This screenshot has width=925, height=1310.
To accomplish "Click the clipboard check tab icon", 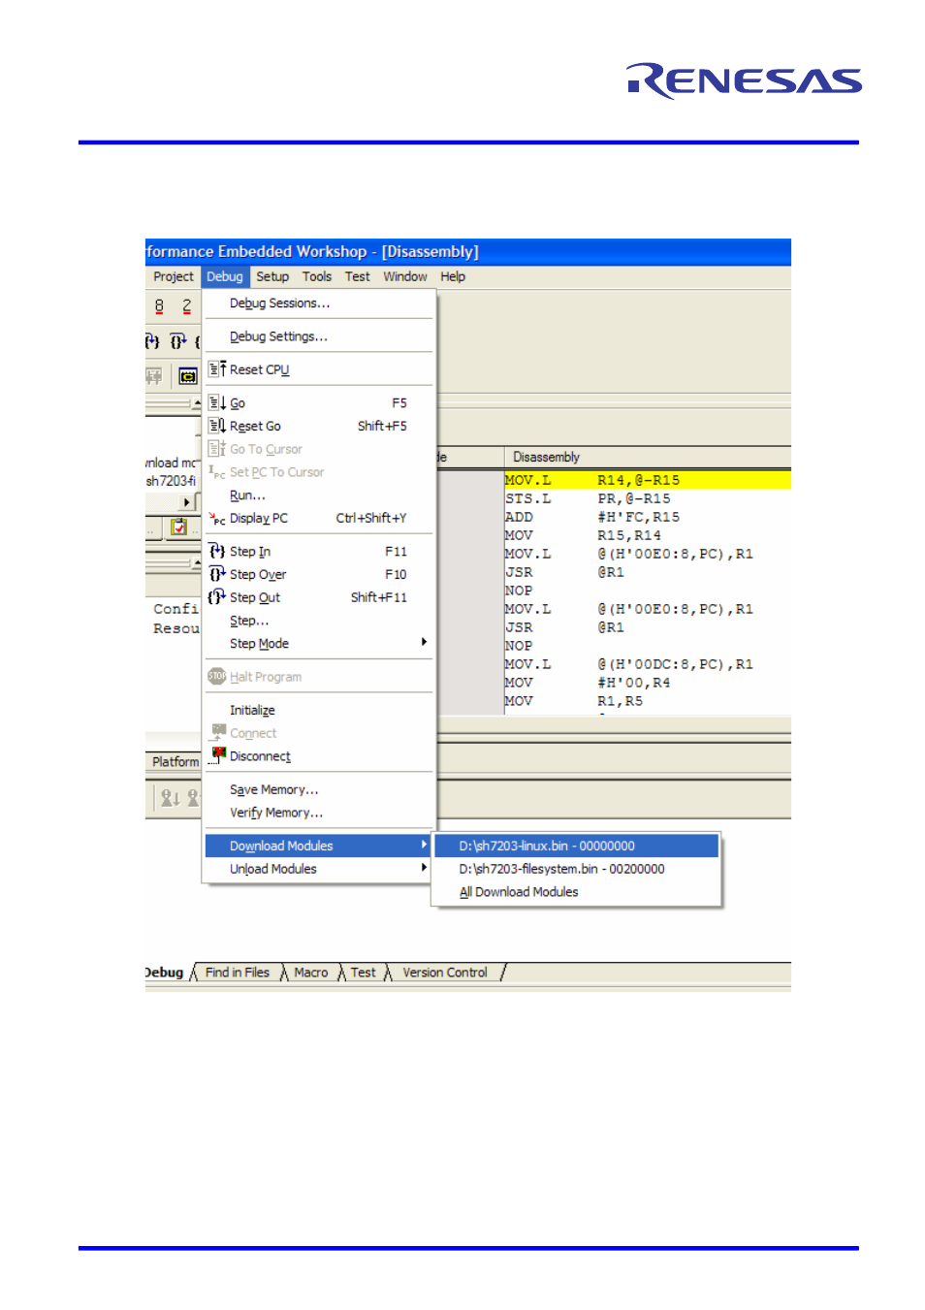I will 178,527.
